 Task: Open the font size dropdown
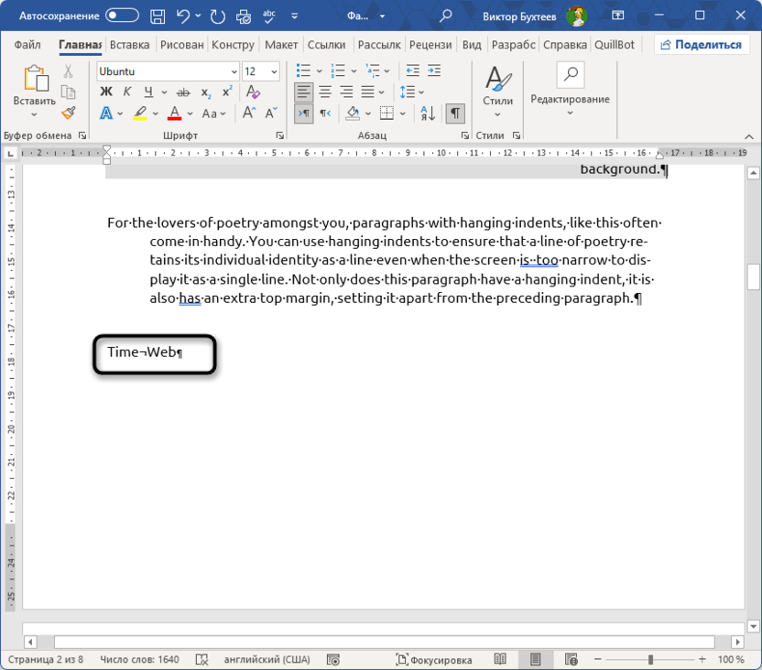pos(275,71)
